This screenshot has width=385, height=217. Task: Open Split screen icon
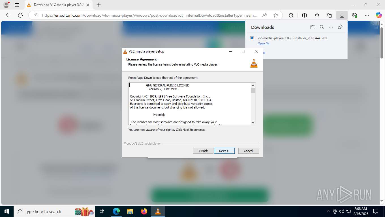click(304, 16)
